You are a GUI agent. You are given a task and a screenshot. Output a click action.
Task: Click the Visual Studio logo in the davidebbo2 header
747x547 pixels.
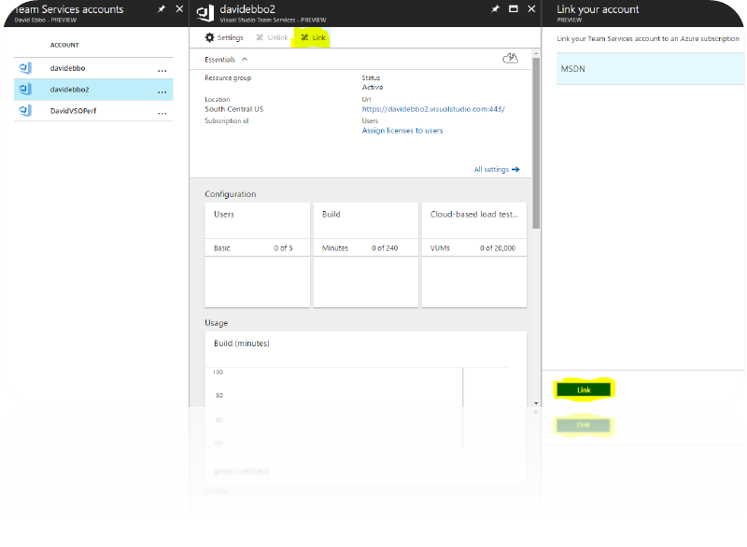tap(205, 12)
